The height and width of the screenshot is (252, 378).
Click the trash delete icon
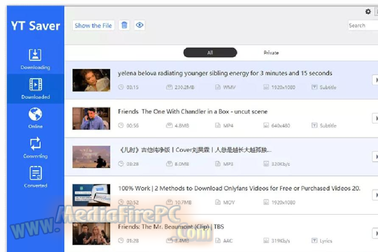click(x=124, y=25)
